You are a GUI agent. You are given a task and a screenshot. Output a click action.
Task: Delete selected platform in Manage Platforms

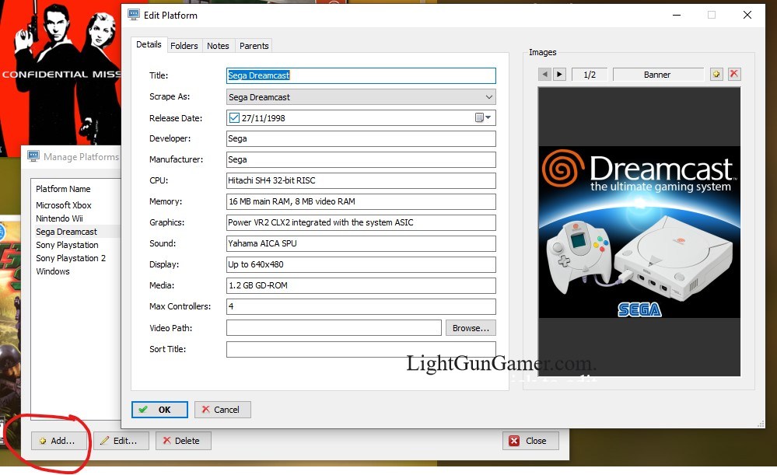[x=184, y=441]
